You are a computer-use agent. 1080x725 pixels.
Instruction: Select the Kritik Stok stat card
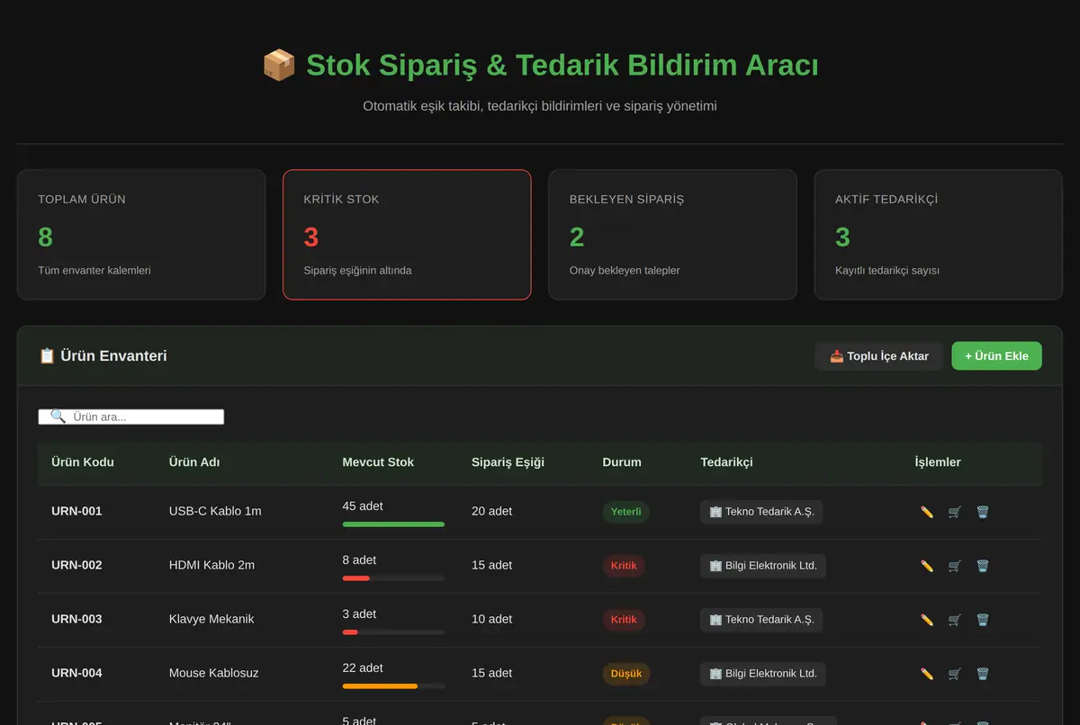coord(407,235)
